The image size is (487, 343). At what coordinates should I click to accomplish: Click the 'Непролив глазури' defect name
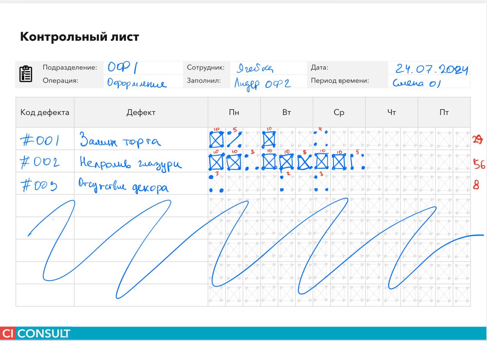(x=131, y=163)
